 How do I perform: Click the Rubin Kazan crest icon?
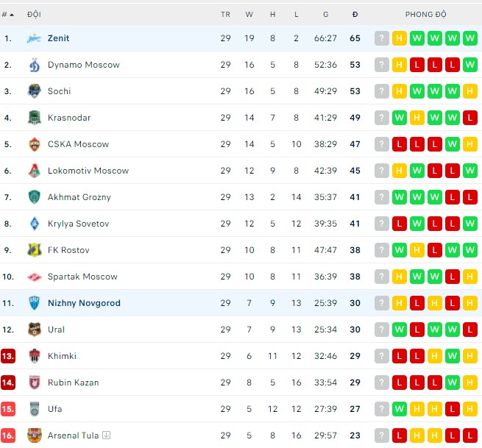click(x=34, y=383)
